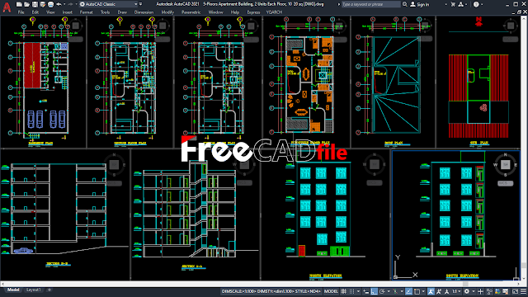Click the Plot printer icon
Screen dimensions: 528x297
tap(50, 4)
